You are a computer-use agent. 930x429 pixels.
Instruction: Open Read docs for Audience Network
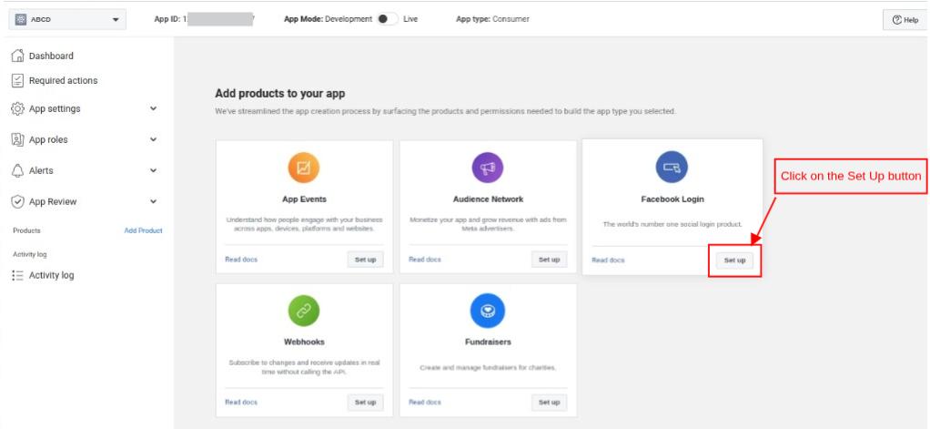tap(425, 260)
